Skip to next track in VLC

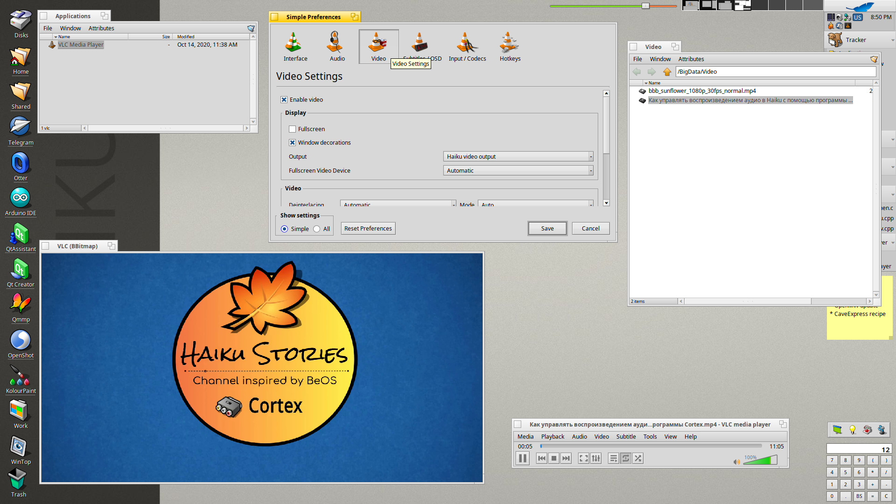click(x=566, y=458)
